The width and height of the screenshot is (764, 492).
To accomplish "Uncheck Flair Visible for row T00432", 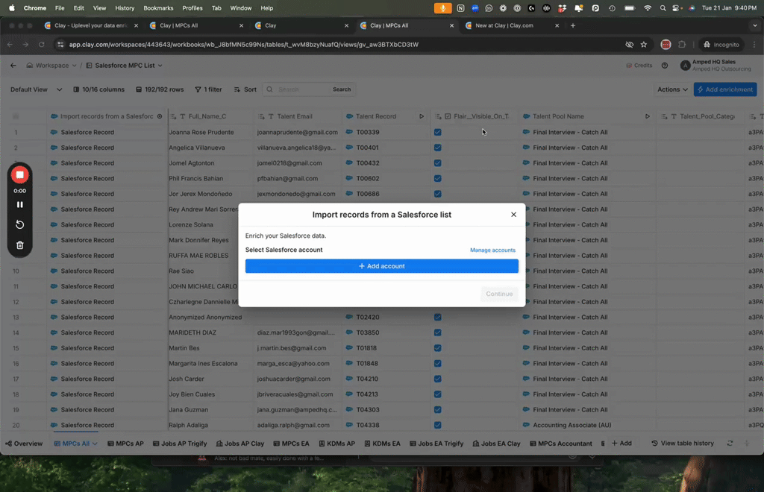I will pos(437,163).
